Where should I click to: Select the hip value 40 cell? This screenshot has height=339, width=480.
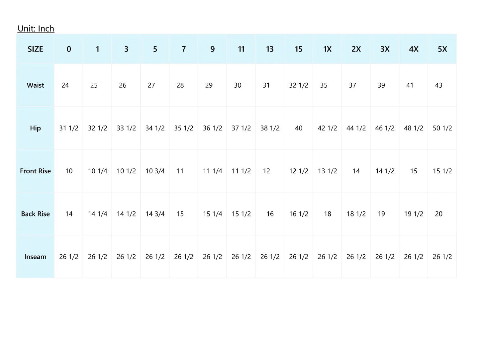298,128
